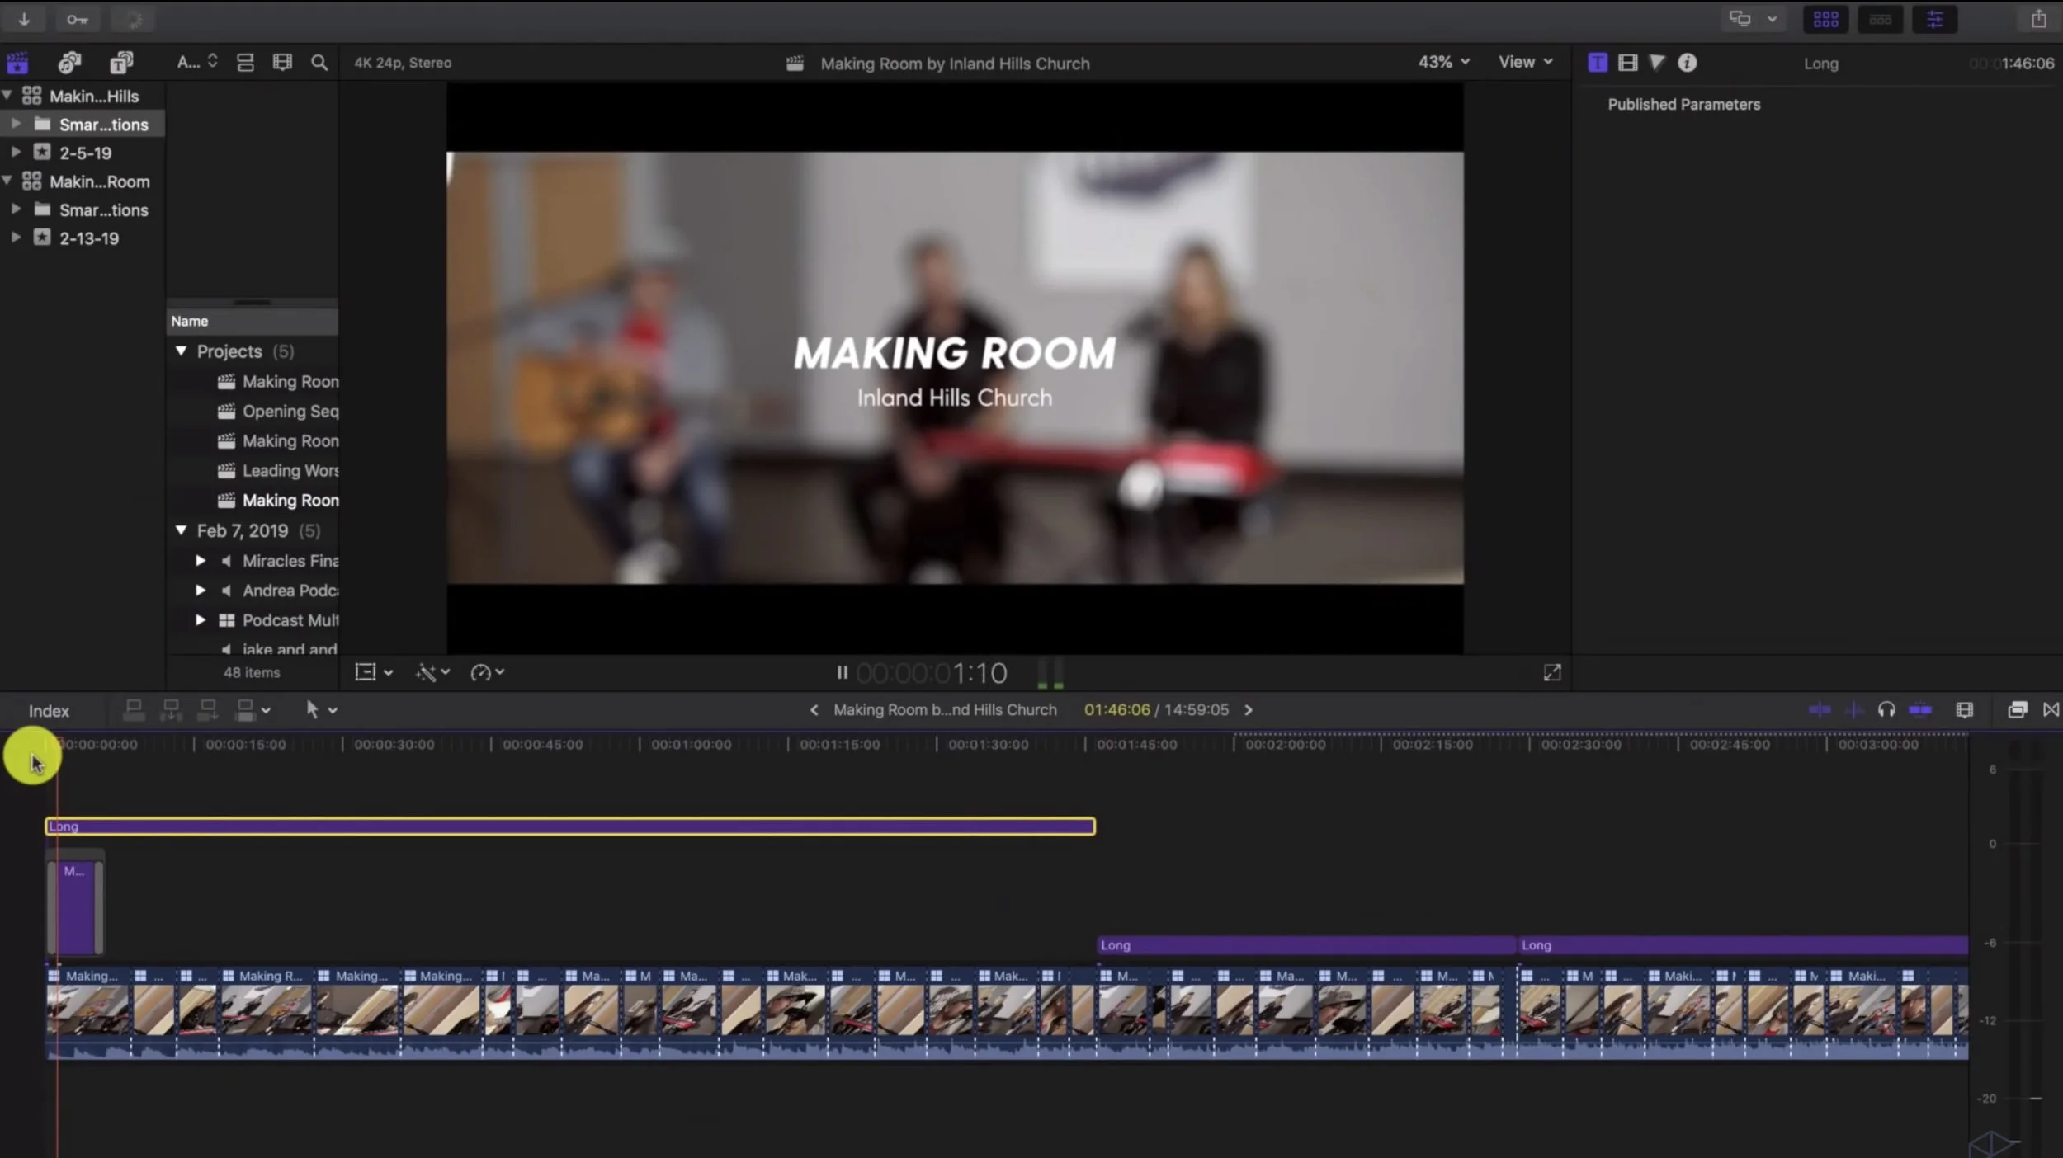
Task: Click the connect clip to storyline button
Action: coord(134,710)
